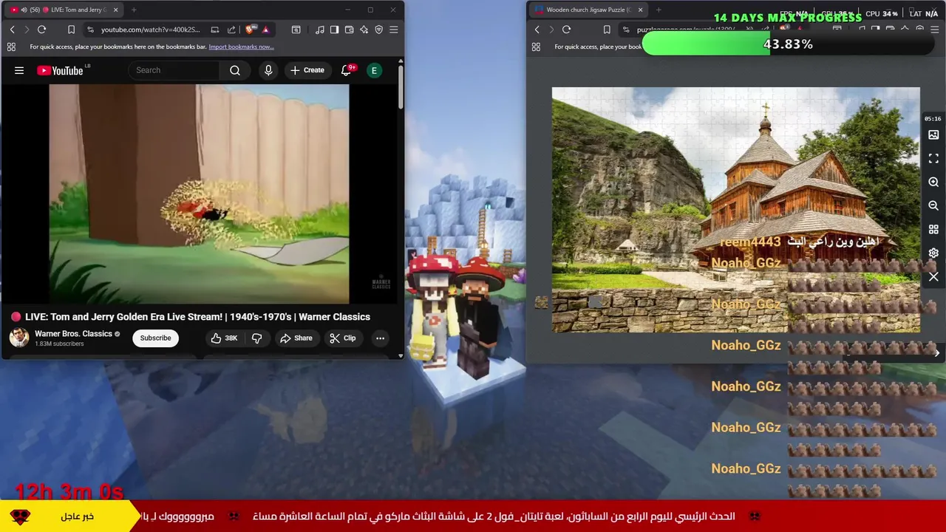
Task: Create a clip of the video
Action: tap(342, 338)
